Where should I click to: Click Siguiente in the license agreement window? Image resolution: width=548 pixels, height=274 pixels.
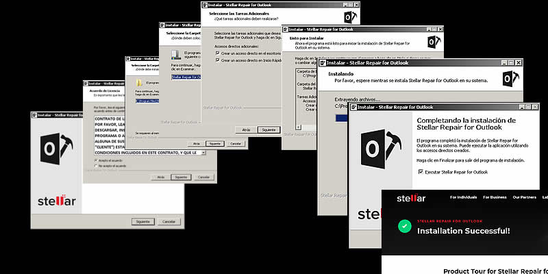pos(181,177)
